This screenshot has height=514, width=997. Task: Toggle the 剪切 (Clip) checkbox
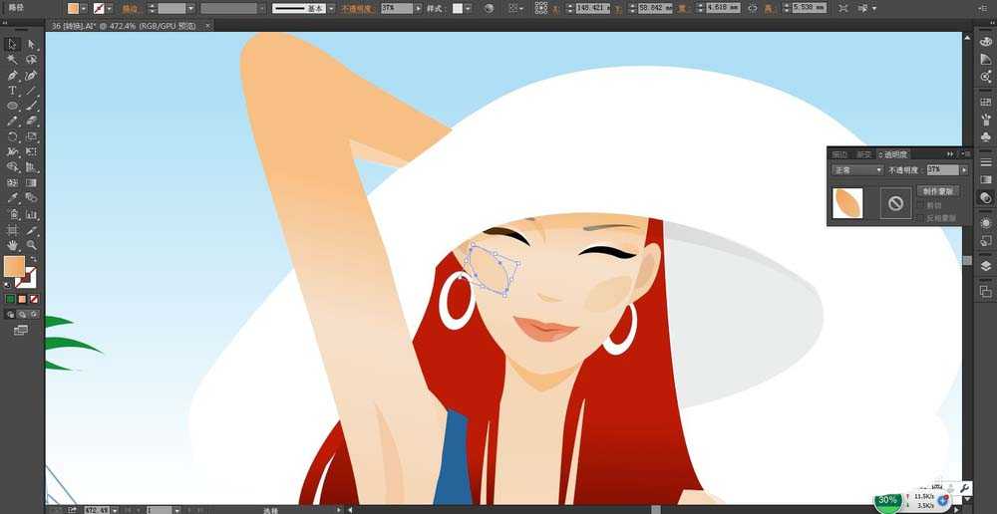tap(919, 205)
